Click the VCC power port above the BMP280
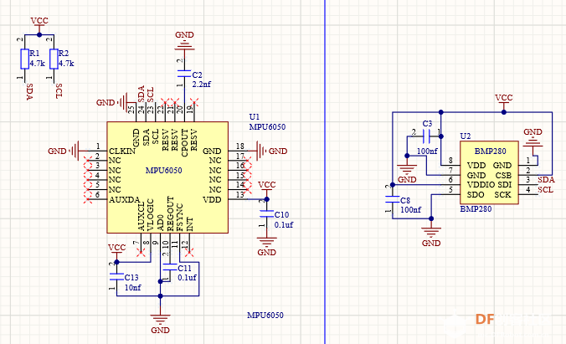The height and width of the screenshot is (344, 566). click(x=503, y=100)
